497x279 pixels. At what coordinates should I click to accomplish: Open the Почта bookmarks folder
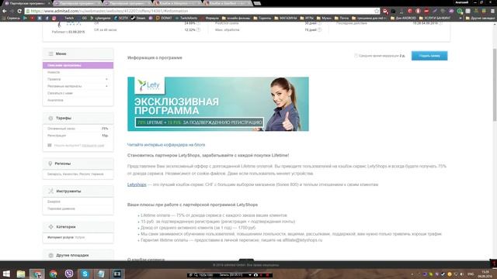pos(342,18)
